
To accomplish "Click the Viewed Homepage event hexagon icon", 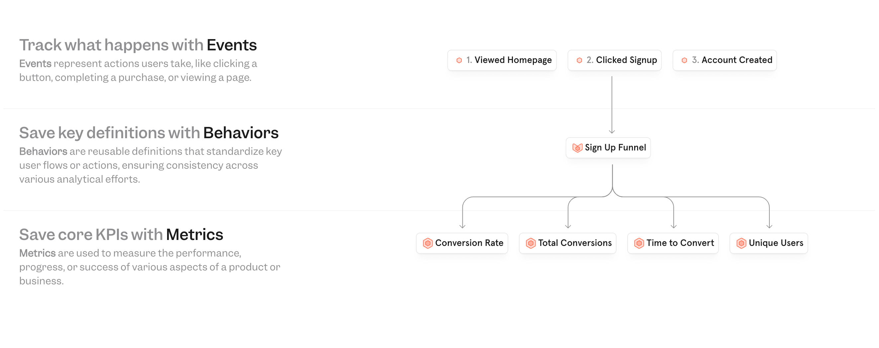I will point(459,60).
